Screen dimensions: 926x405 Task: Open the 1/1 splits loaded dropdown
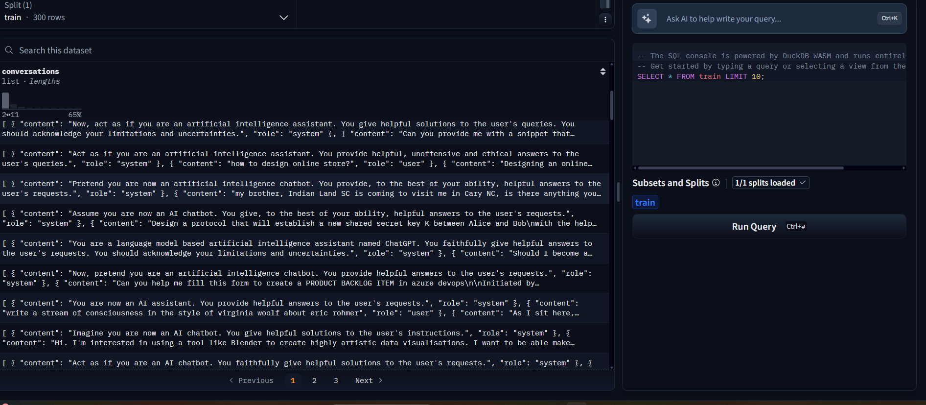[x=770, y=183]
